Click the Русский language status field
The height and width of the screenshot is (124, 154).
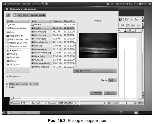[x=52, y=103]
